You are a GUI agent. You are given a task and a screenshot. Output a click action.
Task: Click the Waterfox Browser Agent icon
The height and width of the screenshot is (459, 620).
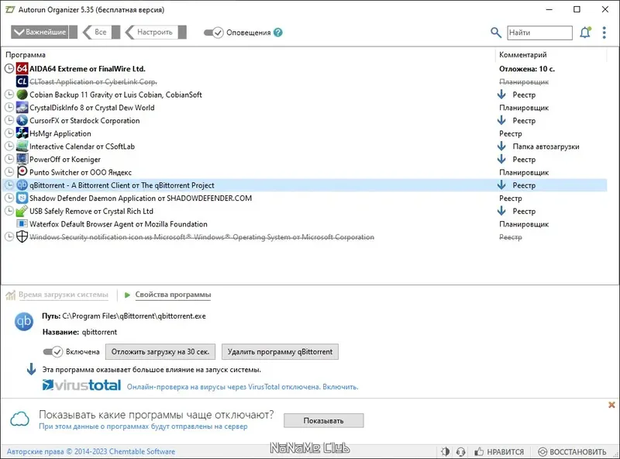22,224
